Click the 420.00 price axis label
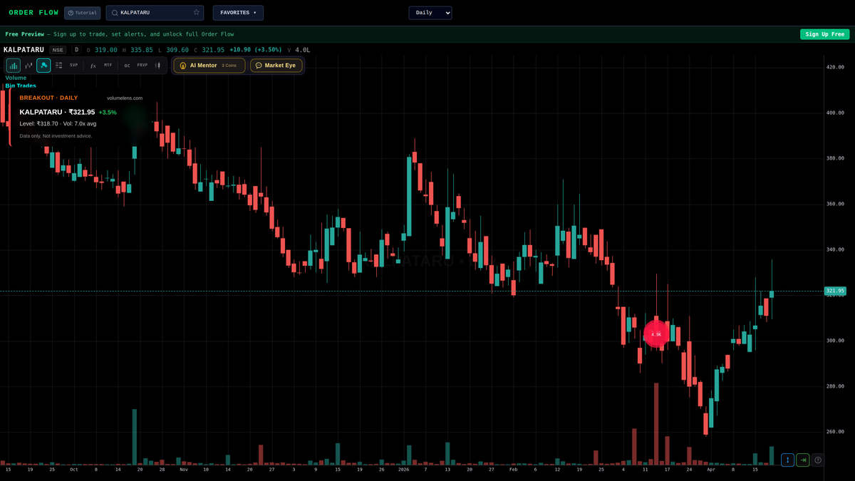Viewport: 855px width, 481px height. [835, 67]
